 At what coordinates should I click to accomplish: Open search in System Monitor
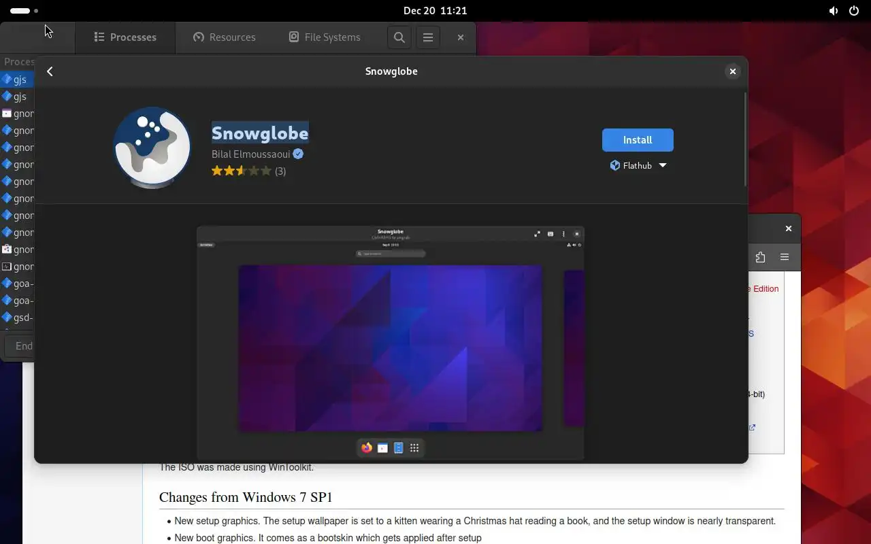(x=399, y=37)
